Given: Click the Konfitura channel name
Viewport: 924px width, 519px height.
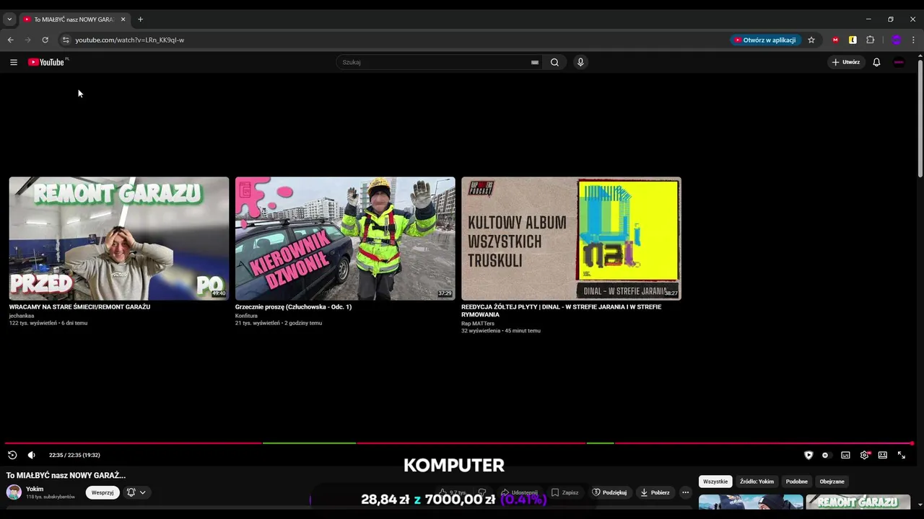Looking at the screenshot, I should (x=246, y=316).
